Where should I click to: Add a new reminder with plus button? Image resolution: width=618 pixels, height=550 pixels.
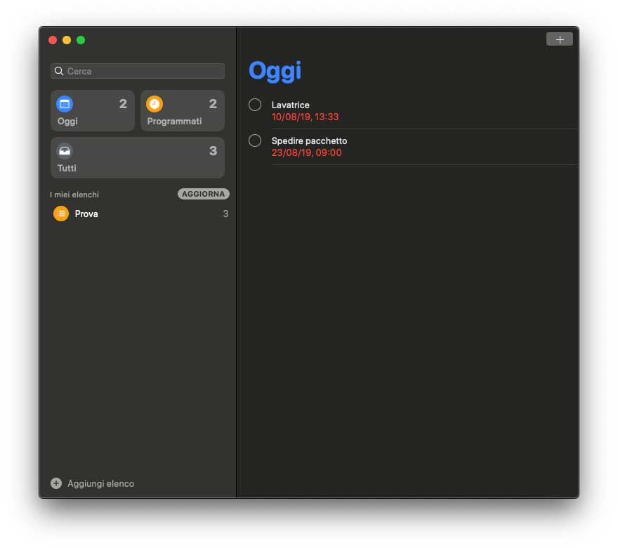[560, 39]
